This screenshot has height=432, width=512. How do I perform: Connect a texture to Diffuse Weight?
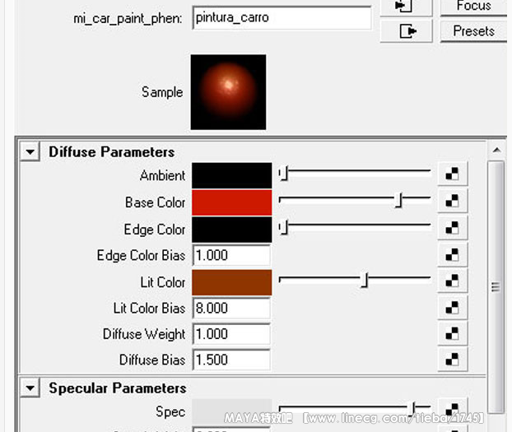pos(452,334)
